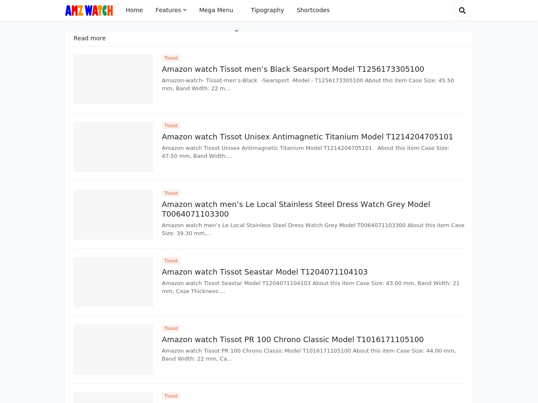This screenshot has width=538, height=403.
Task: Click Tissot tag above Le Local post
Action: point(171,193)
